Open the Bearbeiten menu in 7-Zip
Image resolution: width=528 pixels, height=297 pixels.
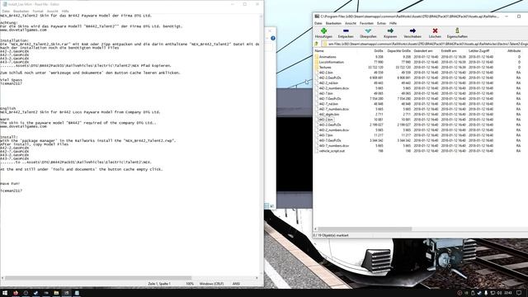[333, 23]
